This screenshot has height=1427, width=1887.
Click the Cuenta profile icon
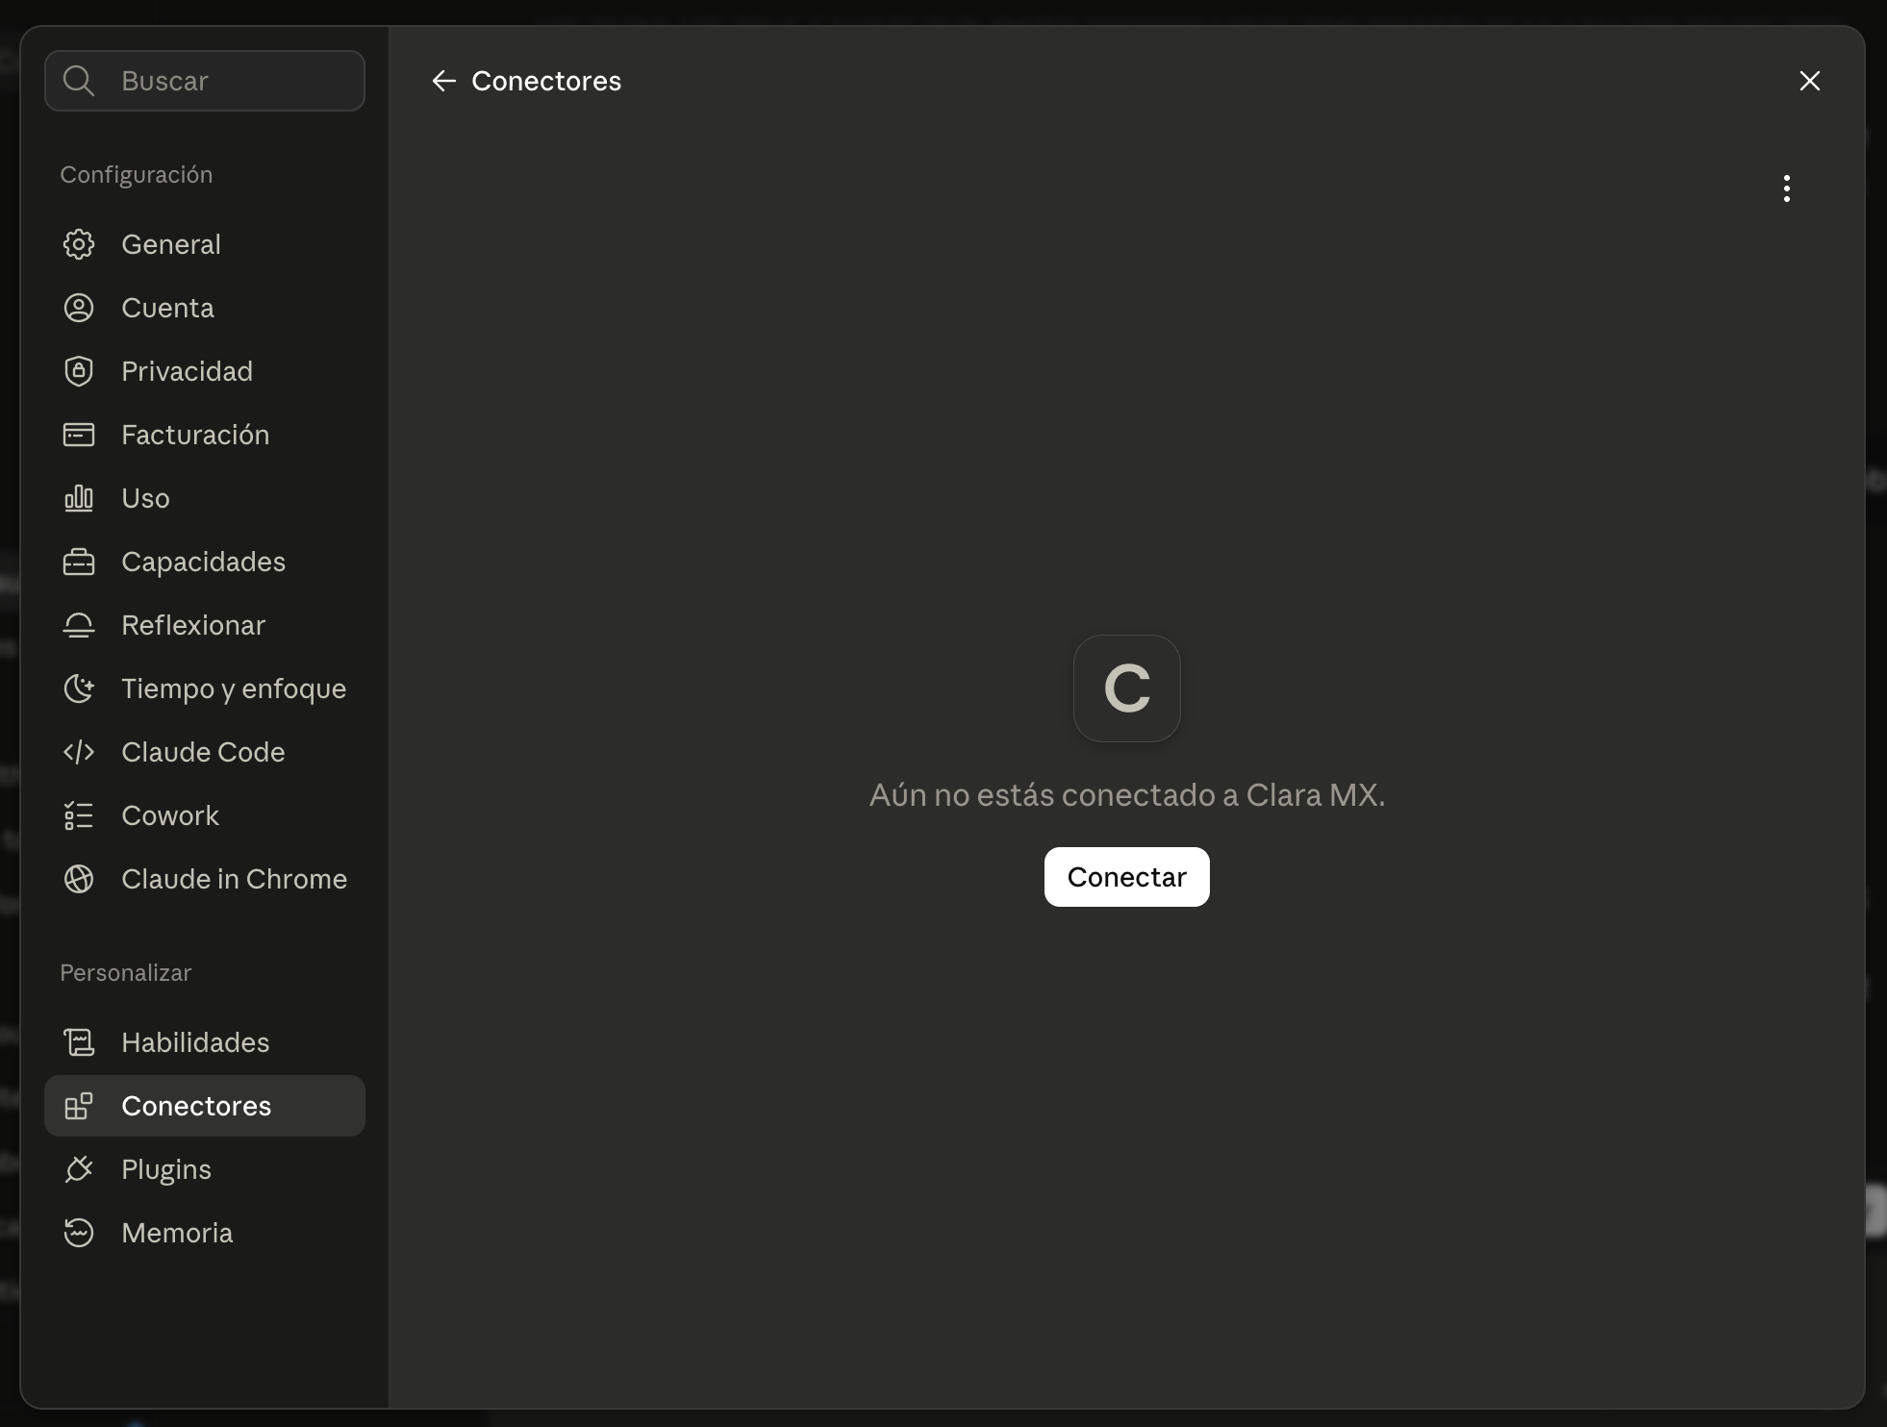(x=79, y=308)
